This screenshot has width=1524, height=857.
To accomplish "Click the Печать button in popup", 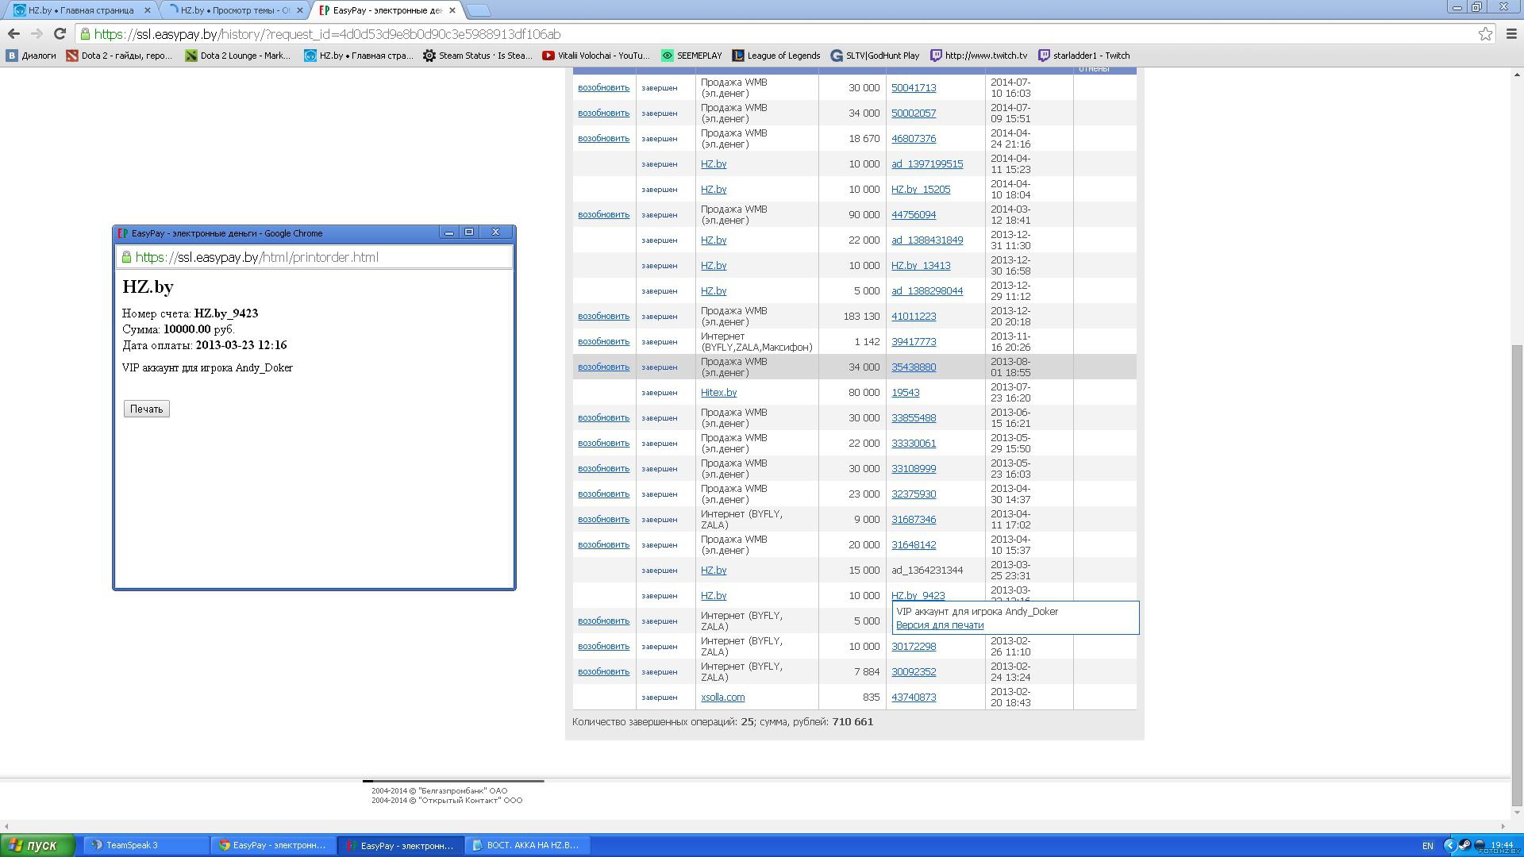I will tap(146, 409).
